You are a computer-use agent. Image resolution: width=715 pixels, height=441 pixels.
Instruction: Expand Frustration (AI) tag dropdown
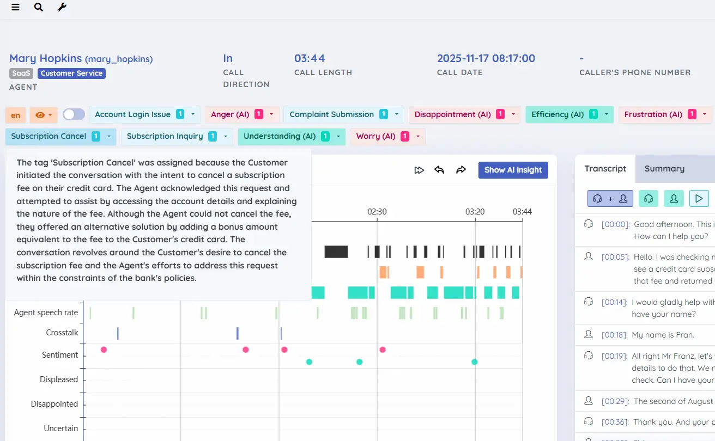705,114
